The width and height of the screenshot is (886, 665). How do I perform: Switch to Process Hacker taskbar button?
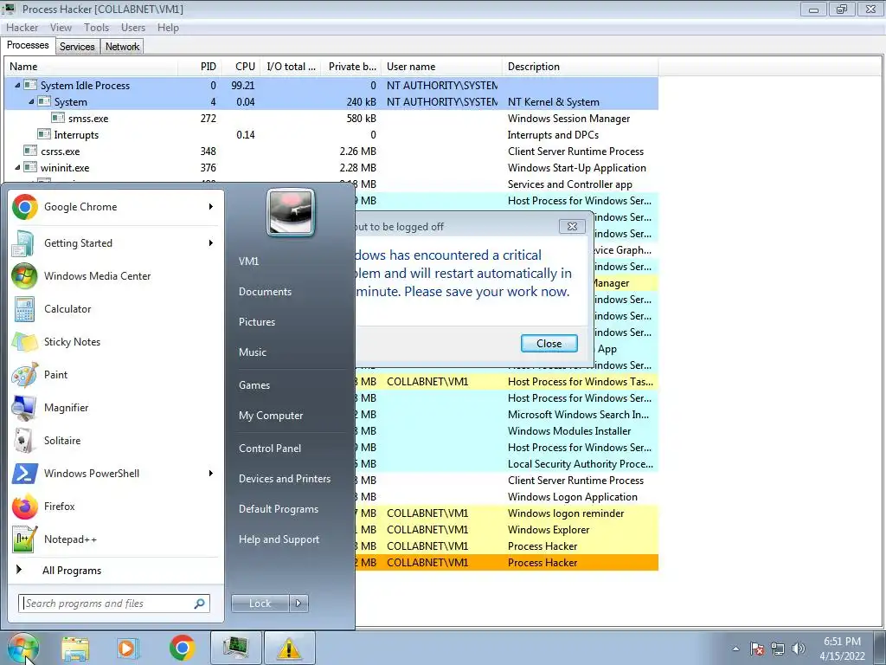[x=235, y=648]
